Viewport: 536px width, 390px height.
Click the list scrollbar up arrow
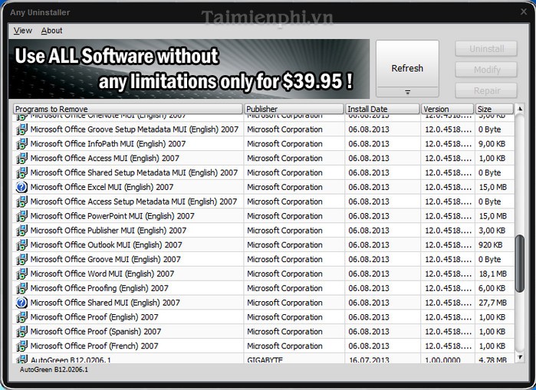pos(520,109)
